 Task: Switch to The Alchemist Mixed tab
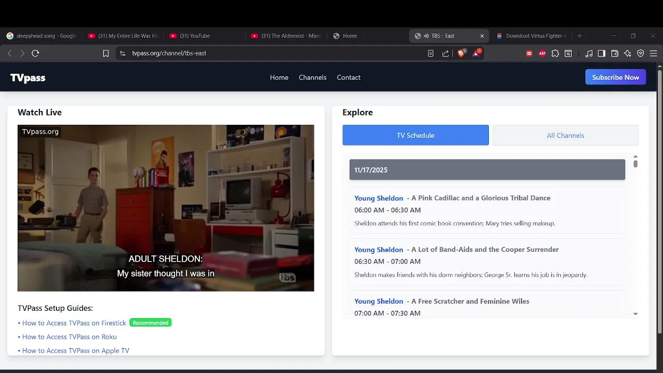286,36
